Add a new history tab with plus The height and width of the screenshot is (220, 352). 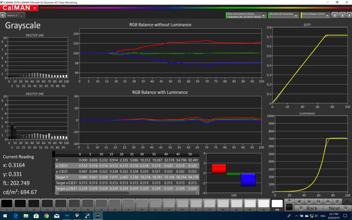[x=22, y=15]
